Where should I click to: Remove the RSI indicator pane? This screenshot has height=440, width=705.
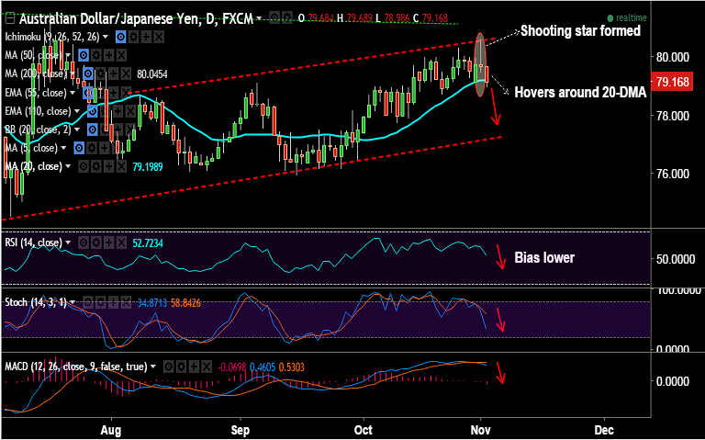121,243
